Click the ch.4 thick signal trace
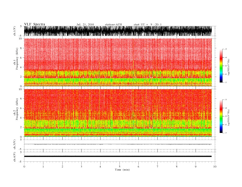Image resolution: width=242 pixels, height=187 pixels. [118, 156]
